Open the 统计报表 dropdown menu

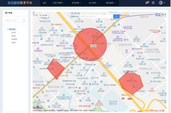click(x=93, y=3)
